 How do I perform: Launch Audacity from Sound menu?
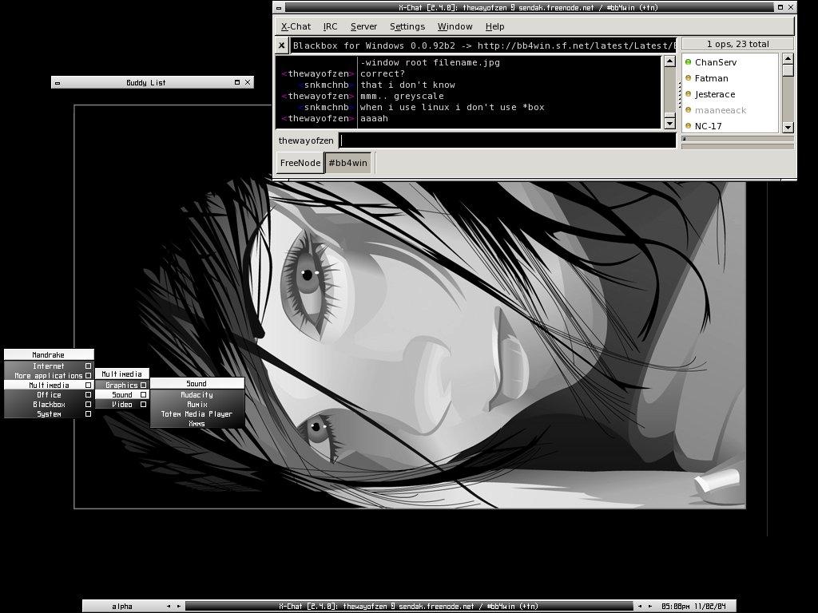click(x=197, y=394)
